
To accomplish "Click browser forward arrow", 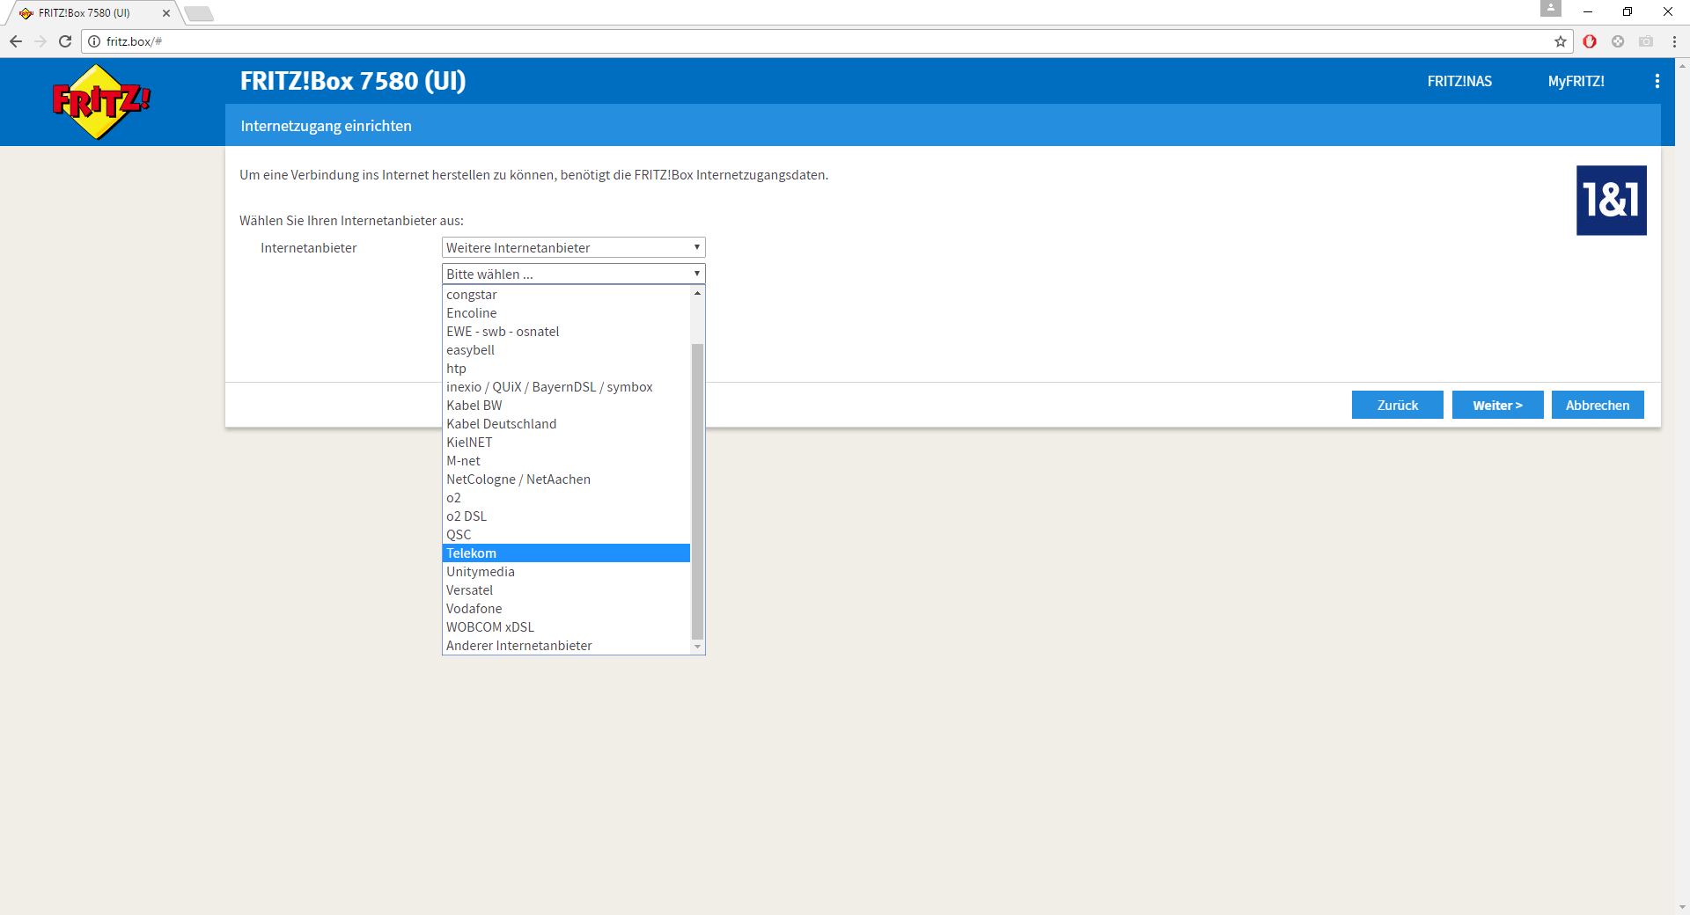I will tap(40, 41).
